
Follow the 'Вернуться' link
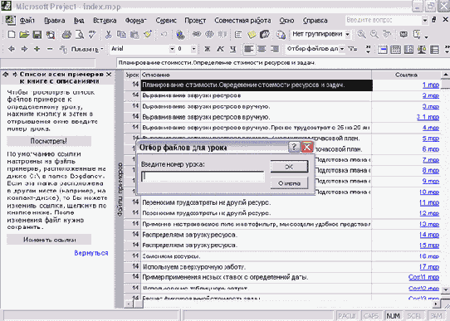coord(91,253)
